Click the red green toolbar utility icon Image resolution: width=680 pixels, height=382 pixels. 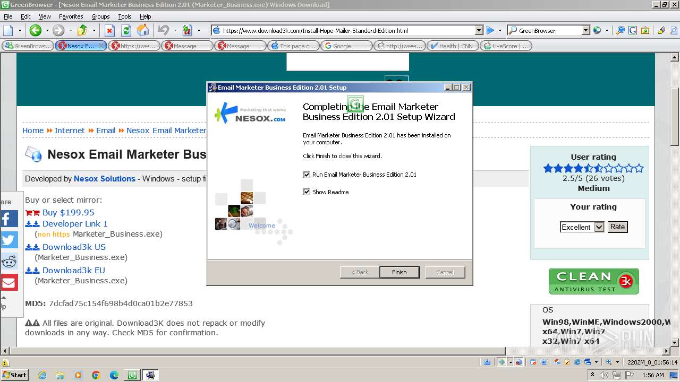pyautogui.click(x=187, y=30)
